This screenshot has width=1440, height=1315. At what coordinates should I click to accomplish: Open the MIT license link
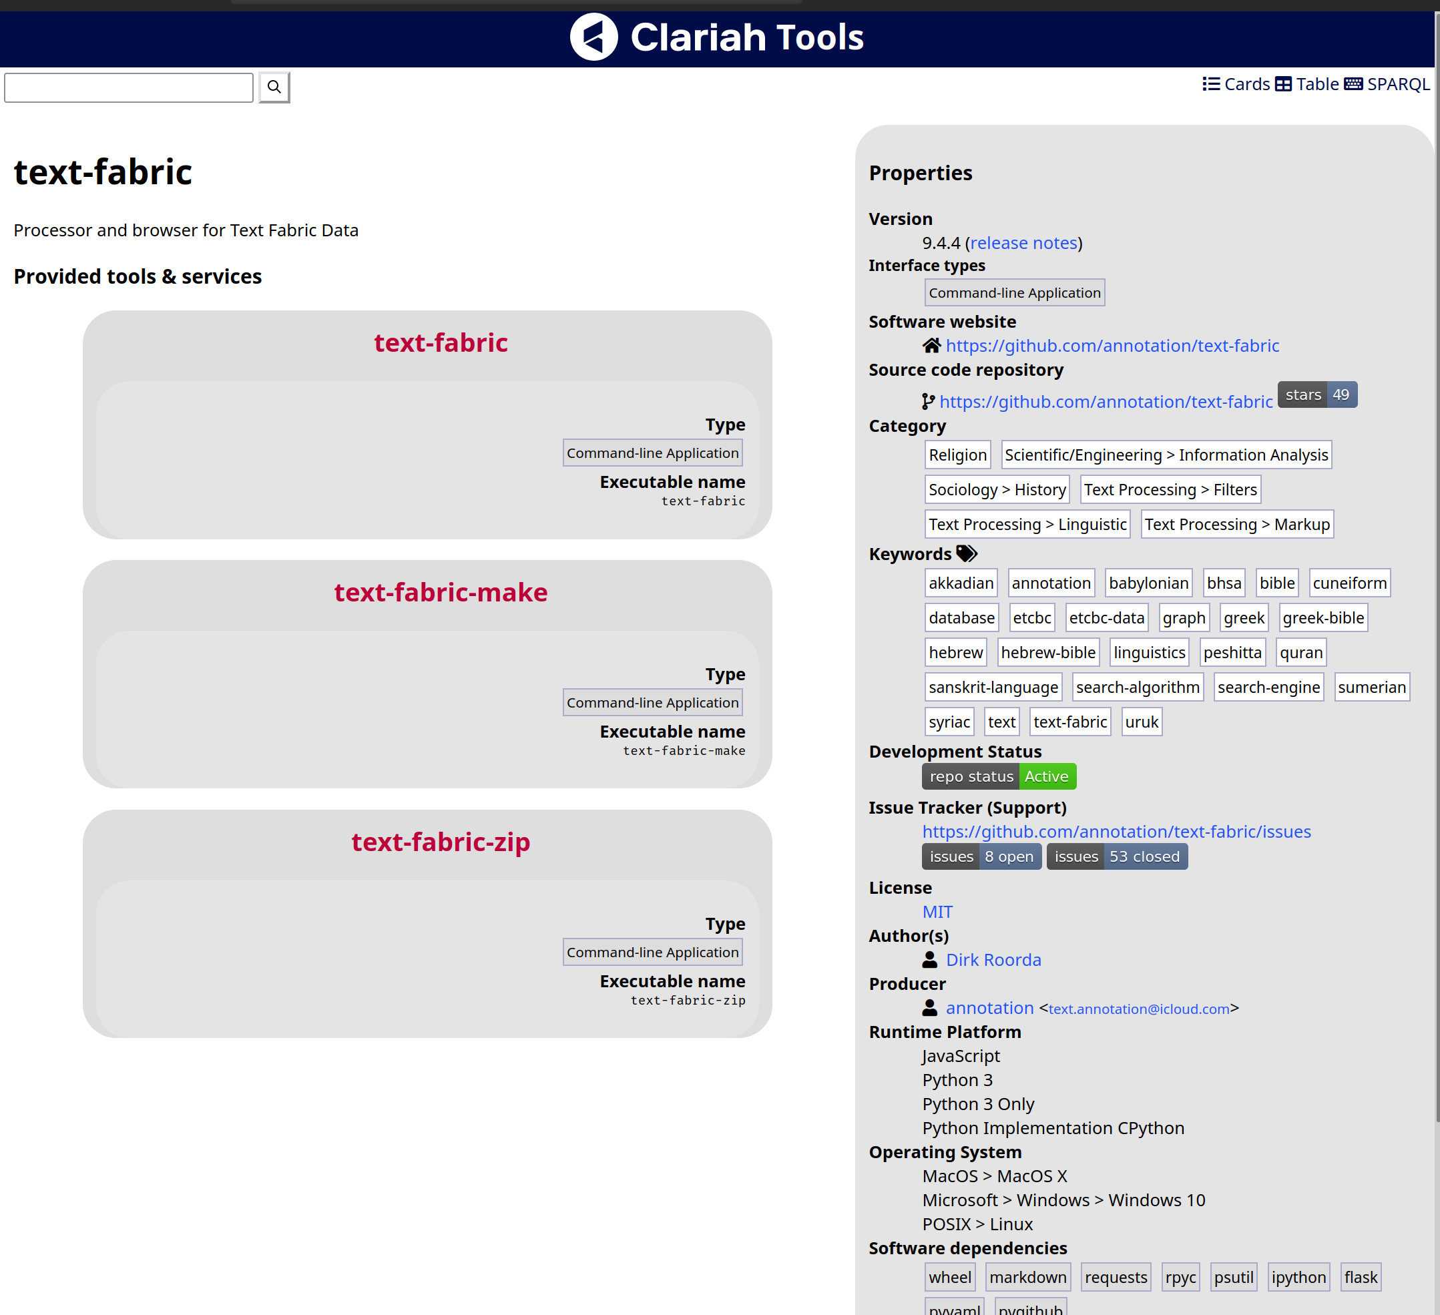click(x=937, y=911)
